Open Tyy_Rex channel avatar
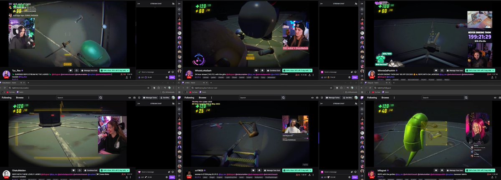The width and height of the screenshot is (501, 180). coord(6,74)
